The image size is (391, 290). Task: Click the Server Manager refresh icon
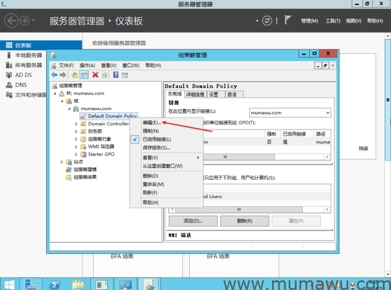(267, 21)
